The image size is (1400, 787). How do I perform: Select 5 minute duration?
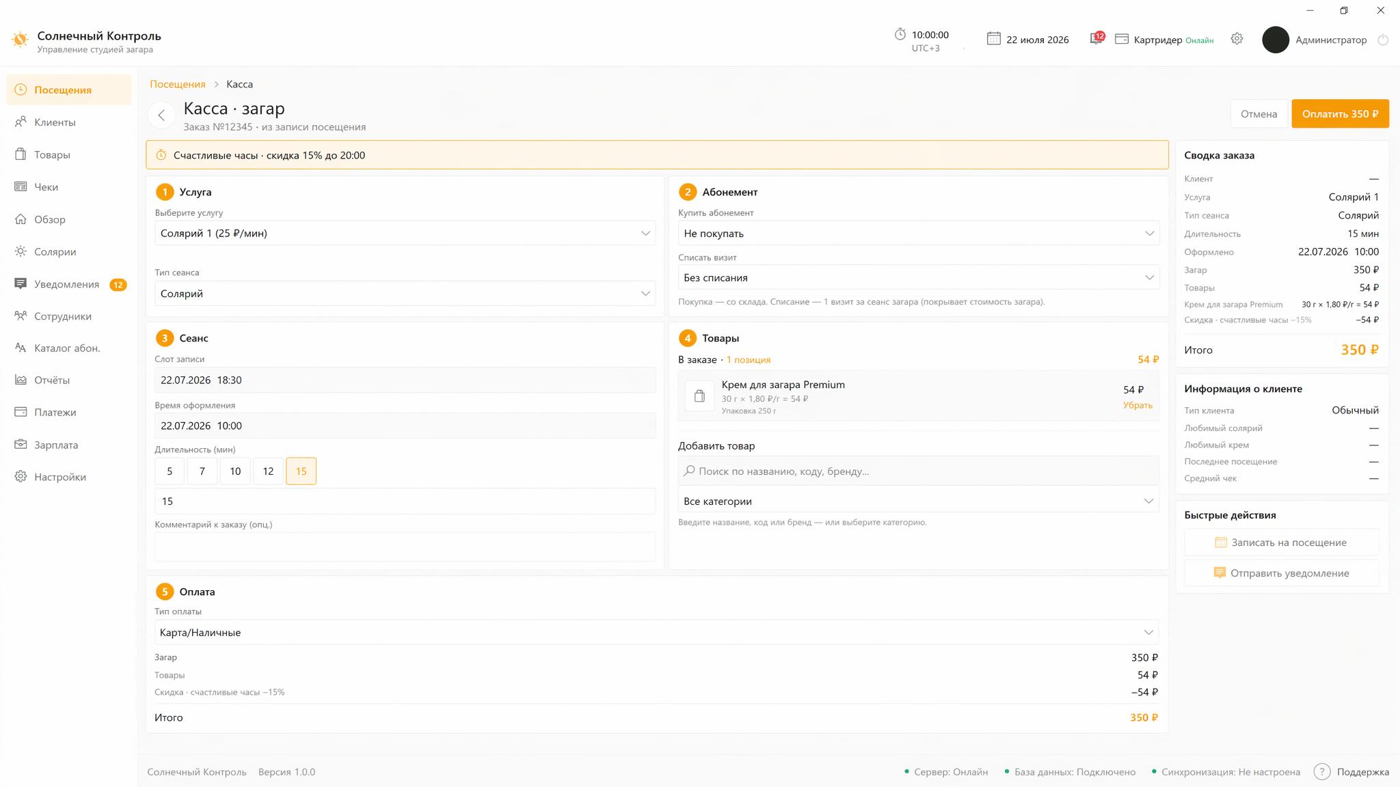point(170,471)
